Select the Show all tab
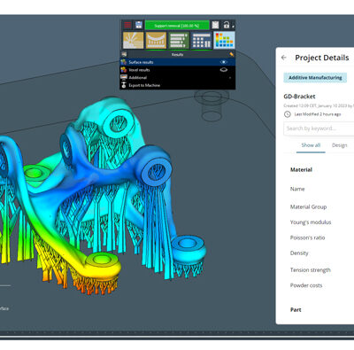 pyautogui.click(x=311, y=145)
